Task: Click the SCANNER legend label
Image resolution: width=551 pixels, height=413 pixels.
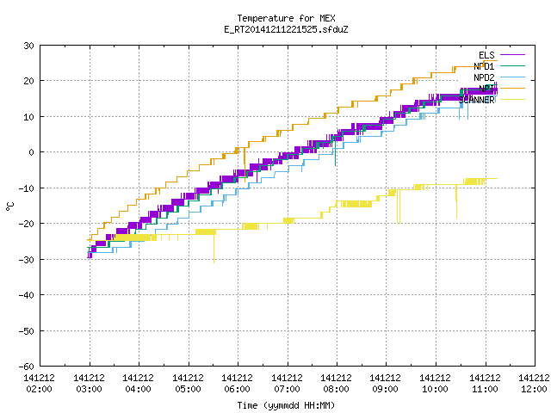Action: 476,100
